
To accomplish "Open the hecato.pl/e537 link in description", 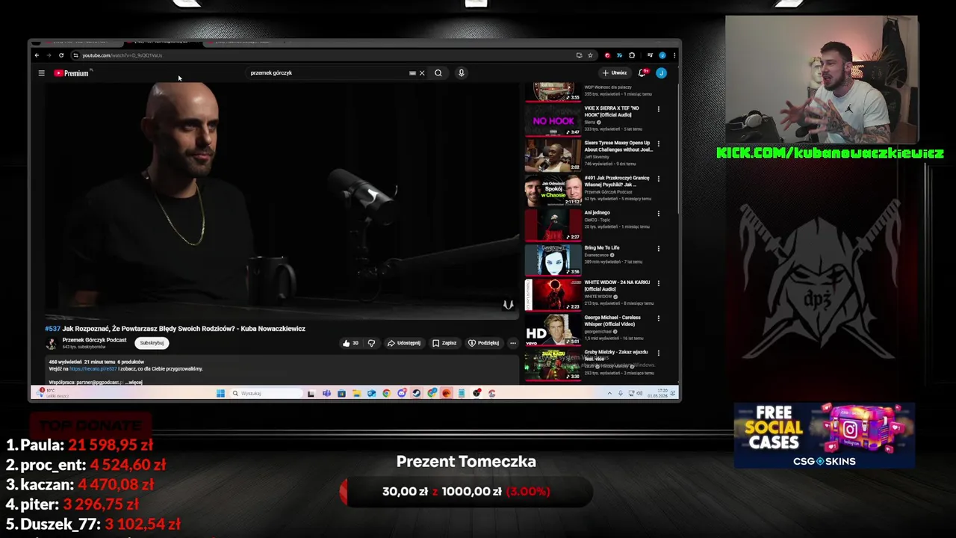I will [93, 369].
